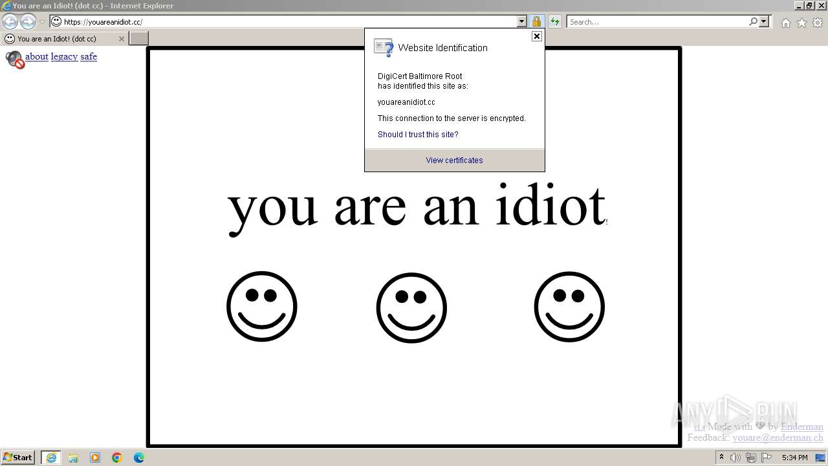Viewport: 828px width, 466px height.
Task: Close the Website Identification popup
Action: tap(536, 36)
